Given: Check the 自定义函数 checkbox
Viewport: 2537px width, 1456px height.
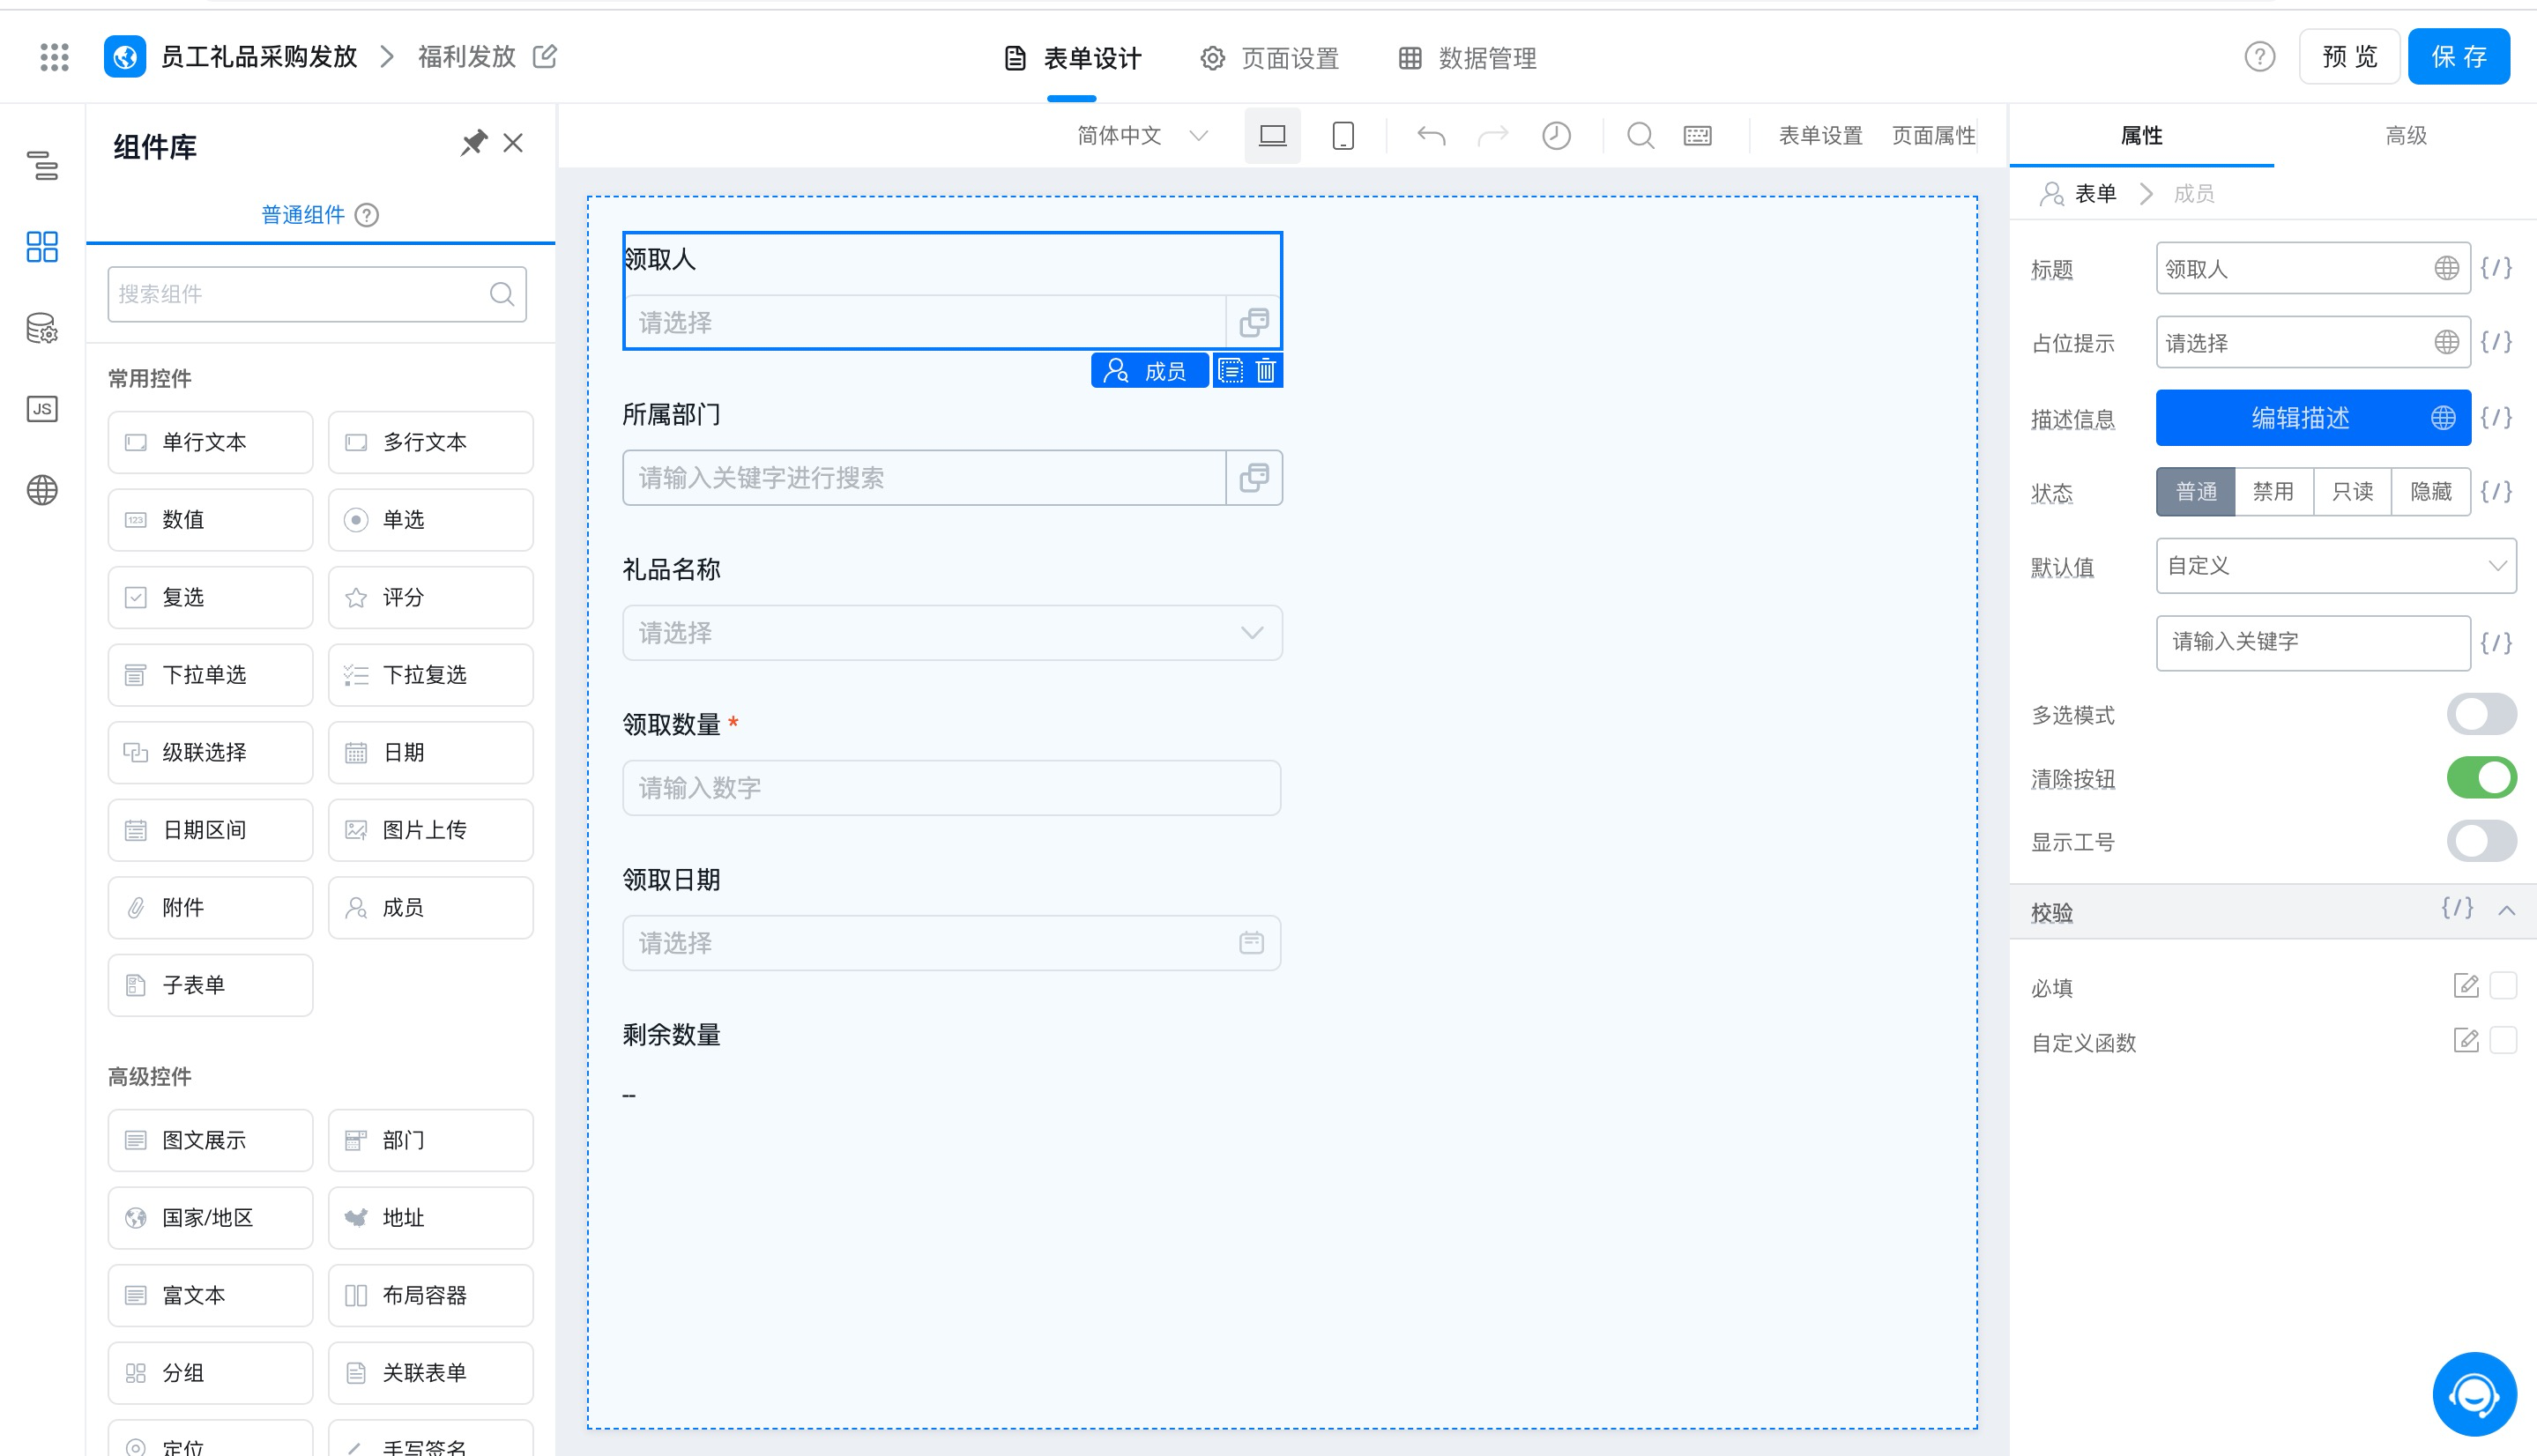Looking at the screenshot, I should pyautogui.click(x=2503, y=1041).
